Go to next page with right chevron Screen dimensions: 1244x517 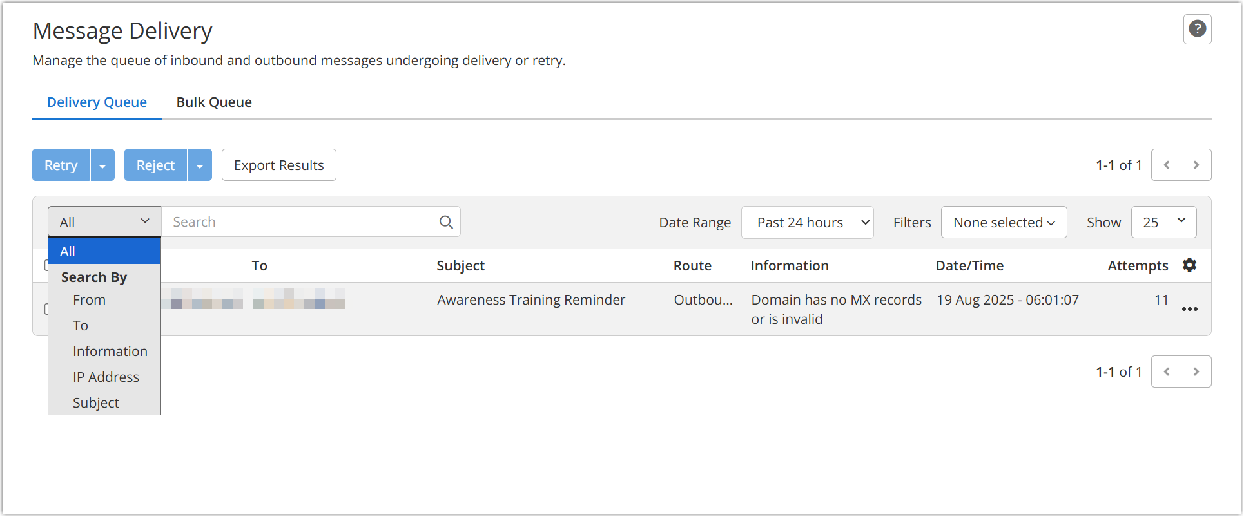point(1196,165)
